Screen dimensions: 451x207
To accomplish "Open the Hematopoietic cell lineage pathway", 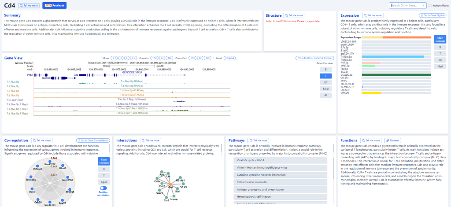I will coord(281,196).
